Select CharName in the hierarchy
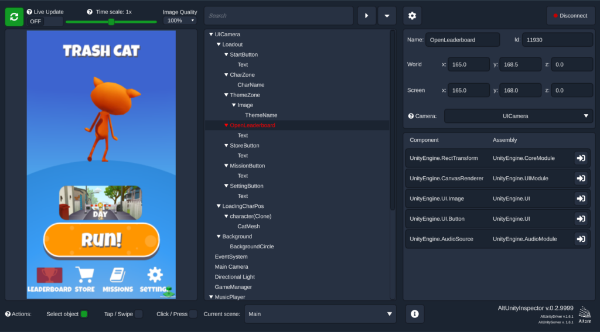The width and height of the screenshot is (600, 332). [x=251, y=85]
